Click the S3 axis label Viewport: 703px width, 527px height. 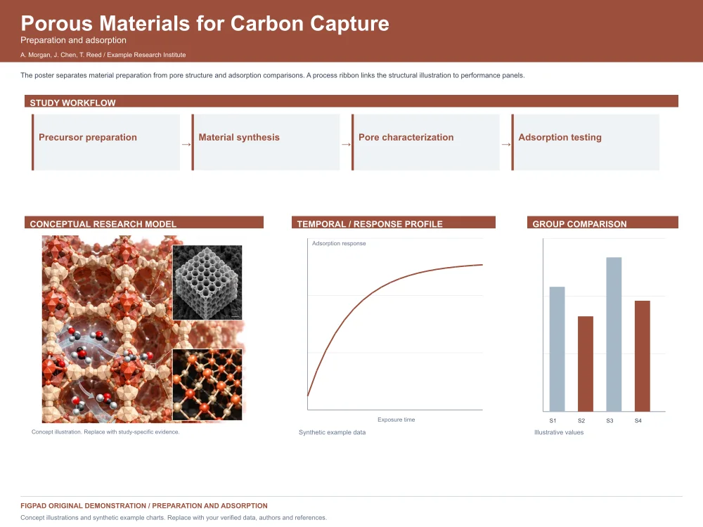tap(610, 420)
